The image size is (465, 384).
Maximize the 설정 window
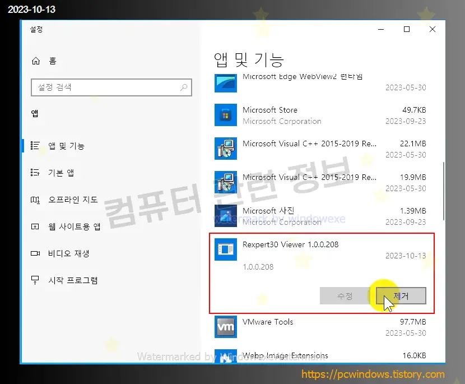pyautogui.click(x=407, y=29)
